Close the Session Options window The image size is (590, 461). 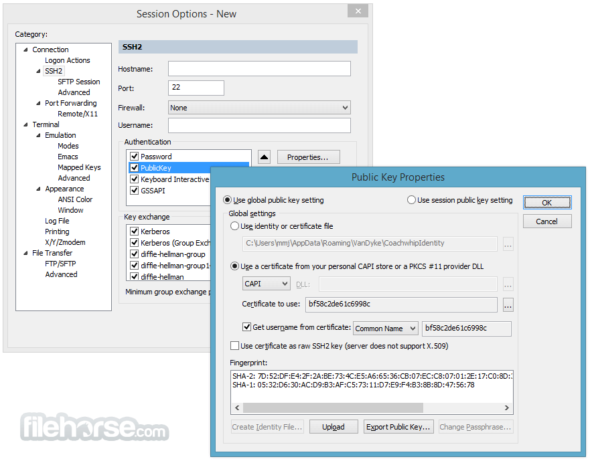(x=358, y=11)
